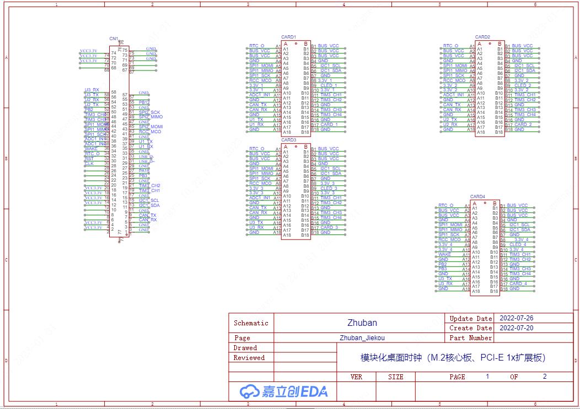Click the SIZE label in title block

coord(395,377)
